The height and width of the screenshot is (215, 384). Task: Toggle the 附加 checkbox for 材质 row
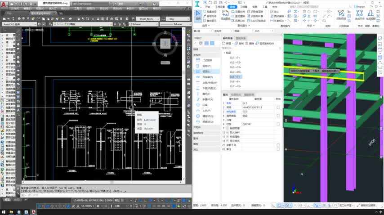[x=278, y=124]
